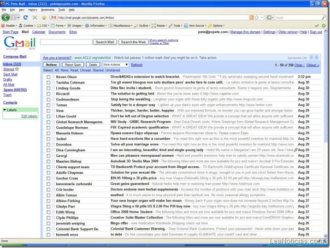
Task: Check the Keven Olson message checkbox
Action: coord(49,77)
